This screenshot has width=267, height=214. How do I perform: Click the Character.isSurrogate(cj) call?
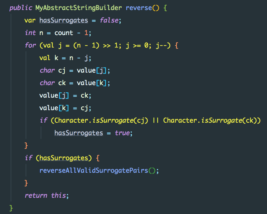pyautogui.click(x=101, y=120)
